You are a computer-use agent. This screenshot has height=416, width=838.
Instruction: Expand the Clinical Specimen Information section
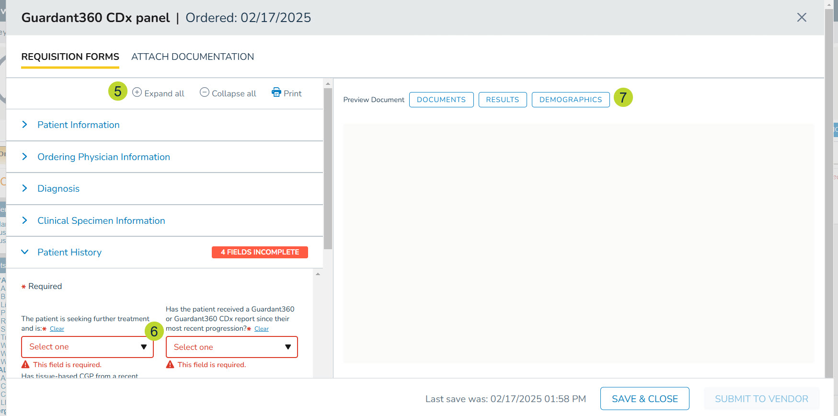click(x=101, y=221)
